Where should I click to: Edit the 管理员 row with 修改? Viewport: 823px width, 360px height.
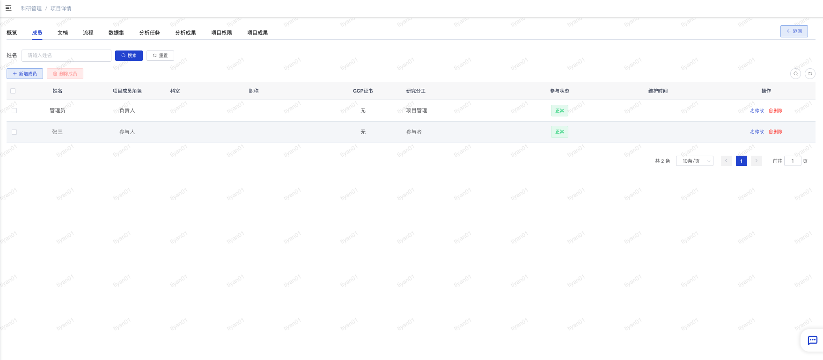757,111
